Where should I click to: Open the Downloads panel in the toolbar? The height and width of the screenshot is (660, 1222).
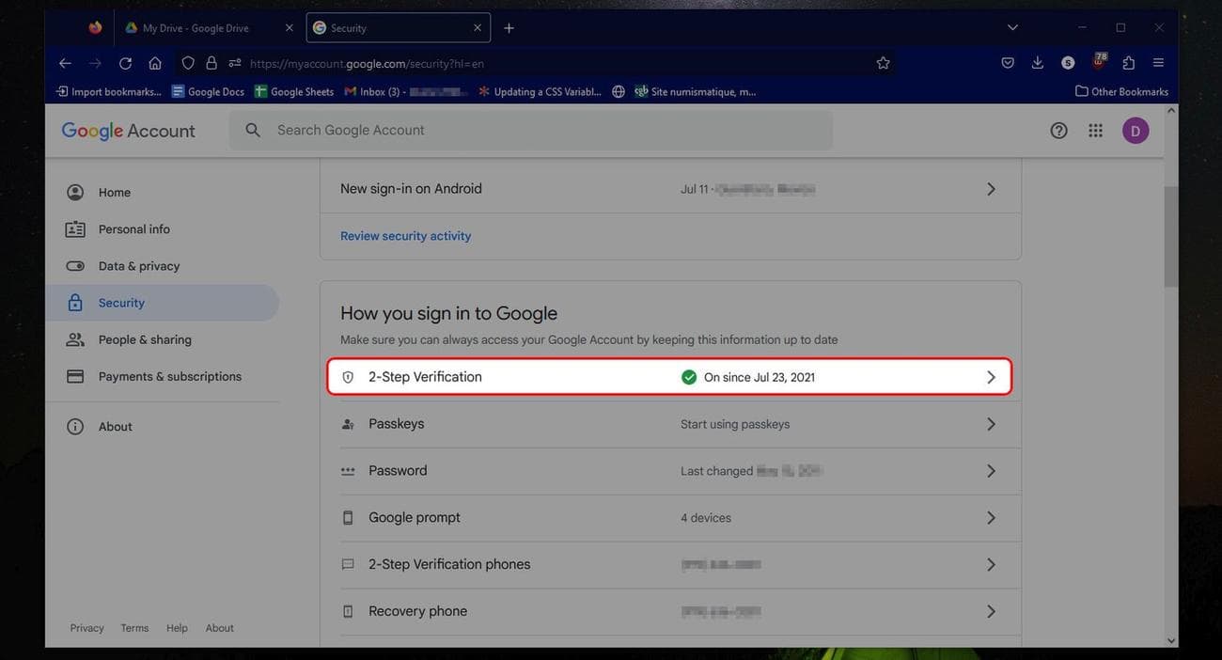(1037, 62)
